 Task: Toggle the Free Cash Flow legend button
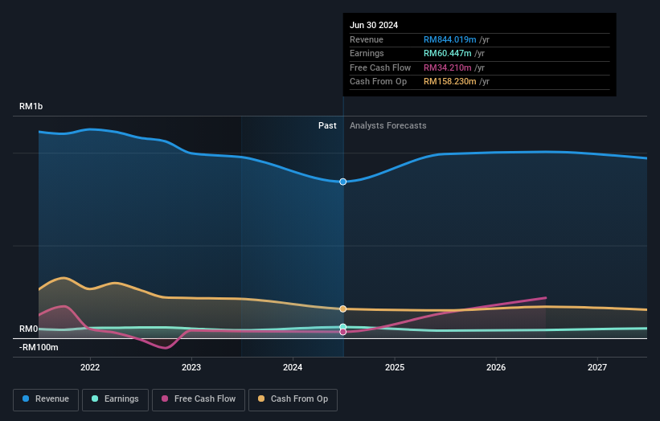click(199, 399)
